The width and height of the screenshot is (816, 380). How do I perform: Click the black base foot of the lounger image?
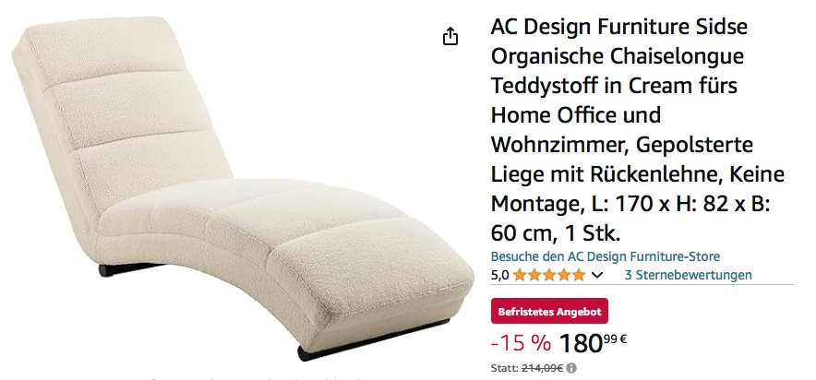[373, 341]
